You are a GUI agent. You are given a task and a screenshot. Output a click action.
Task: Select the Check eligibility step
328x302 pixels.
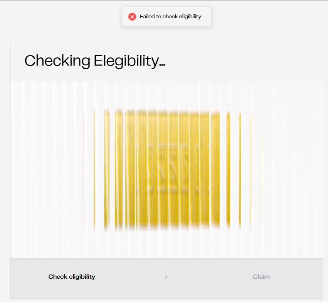click(x=72, y=277)
